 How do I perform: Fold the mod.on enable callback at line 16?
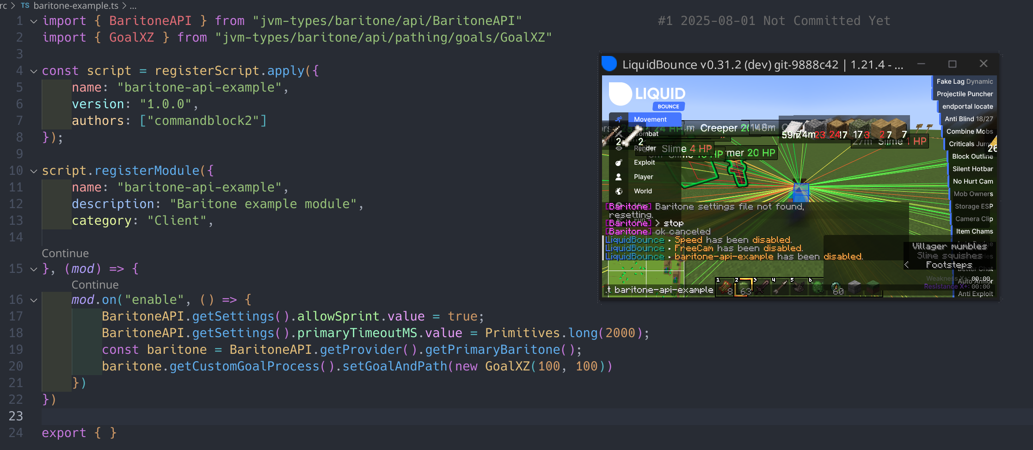tap(34, 300)
